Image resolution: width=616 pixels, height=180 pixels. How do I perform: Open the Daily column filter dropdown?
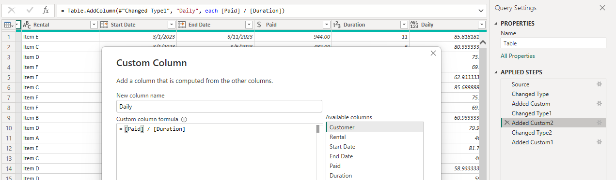click(x=481, y=25)
